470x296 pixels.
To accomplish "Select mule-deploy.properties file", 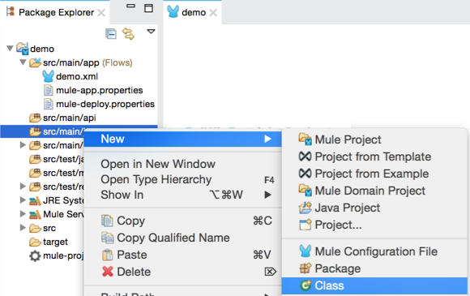I will pos(105,104).
